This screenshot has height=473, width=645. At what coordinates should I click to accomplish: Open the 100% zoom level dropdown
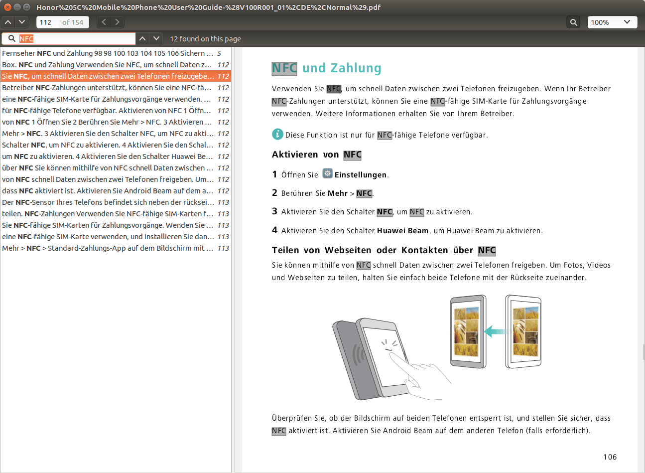[612, 22]
